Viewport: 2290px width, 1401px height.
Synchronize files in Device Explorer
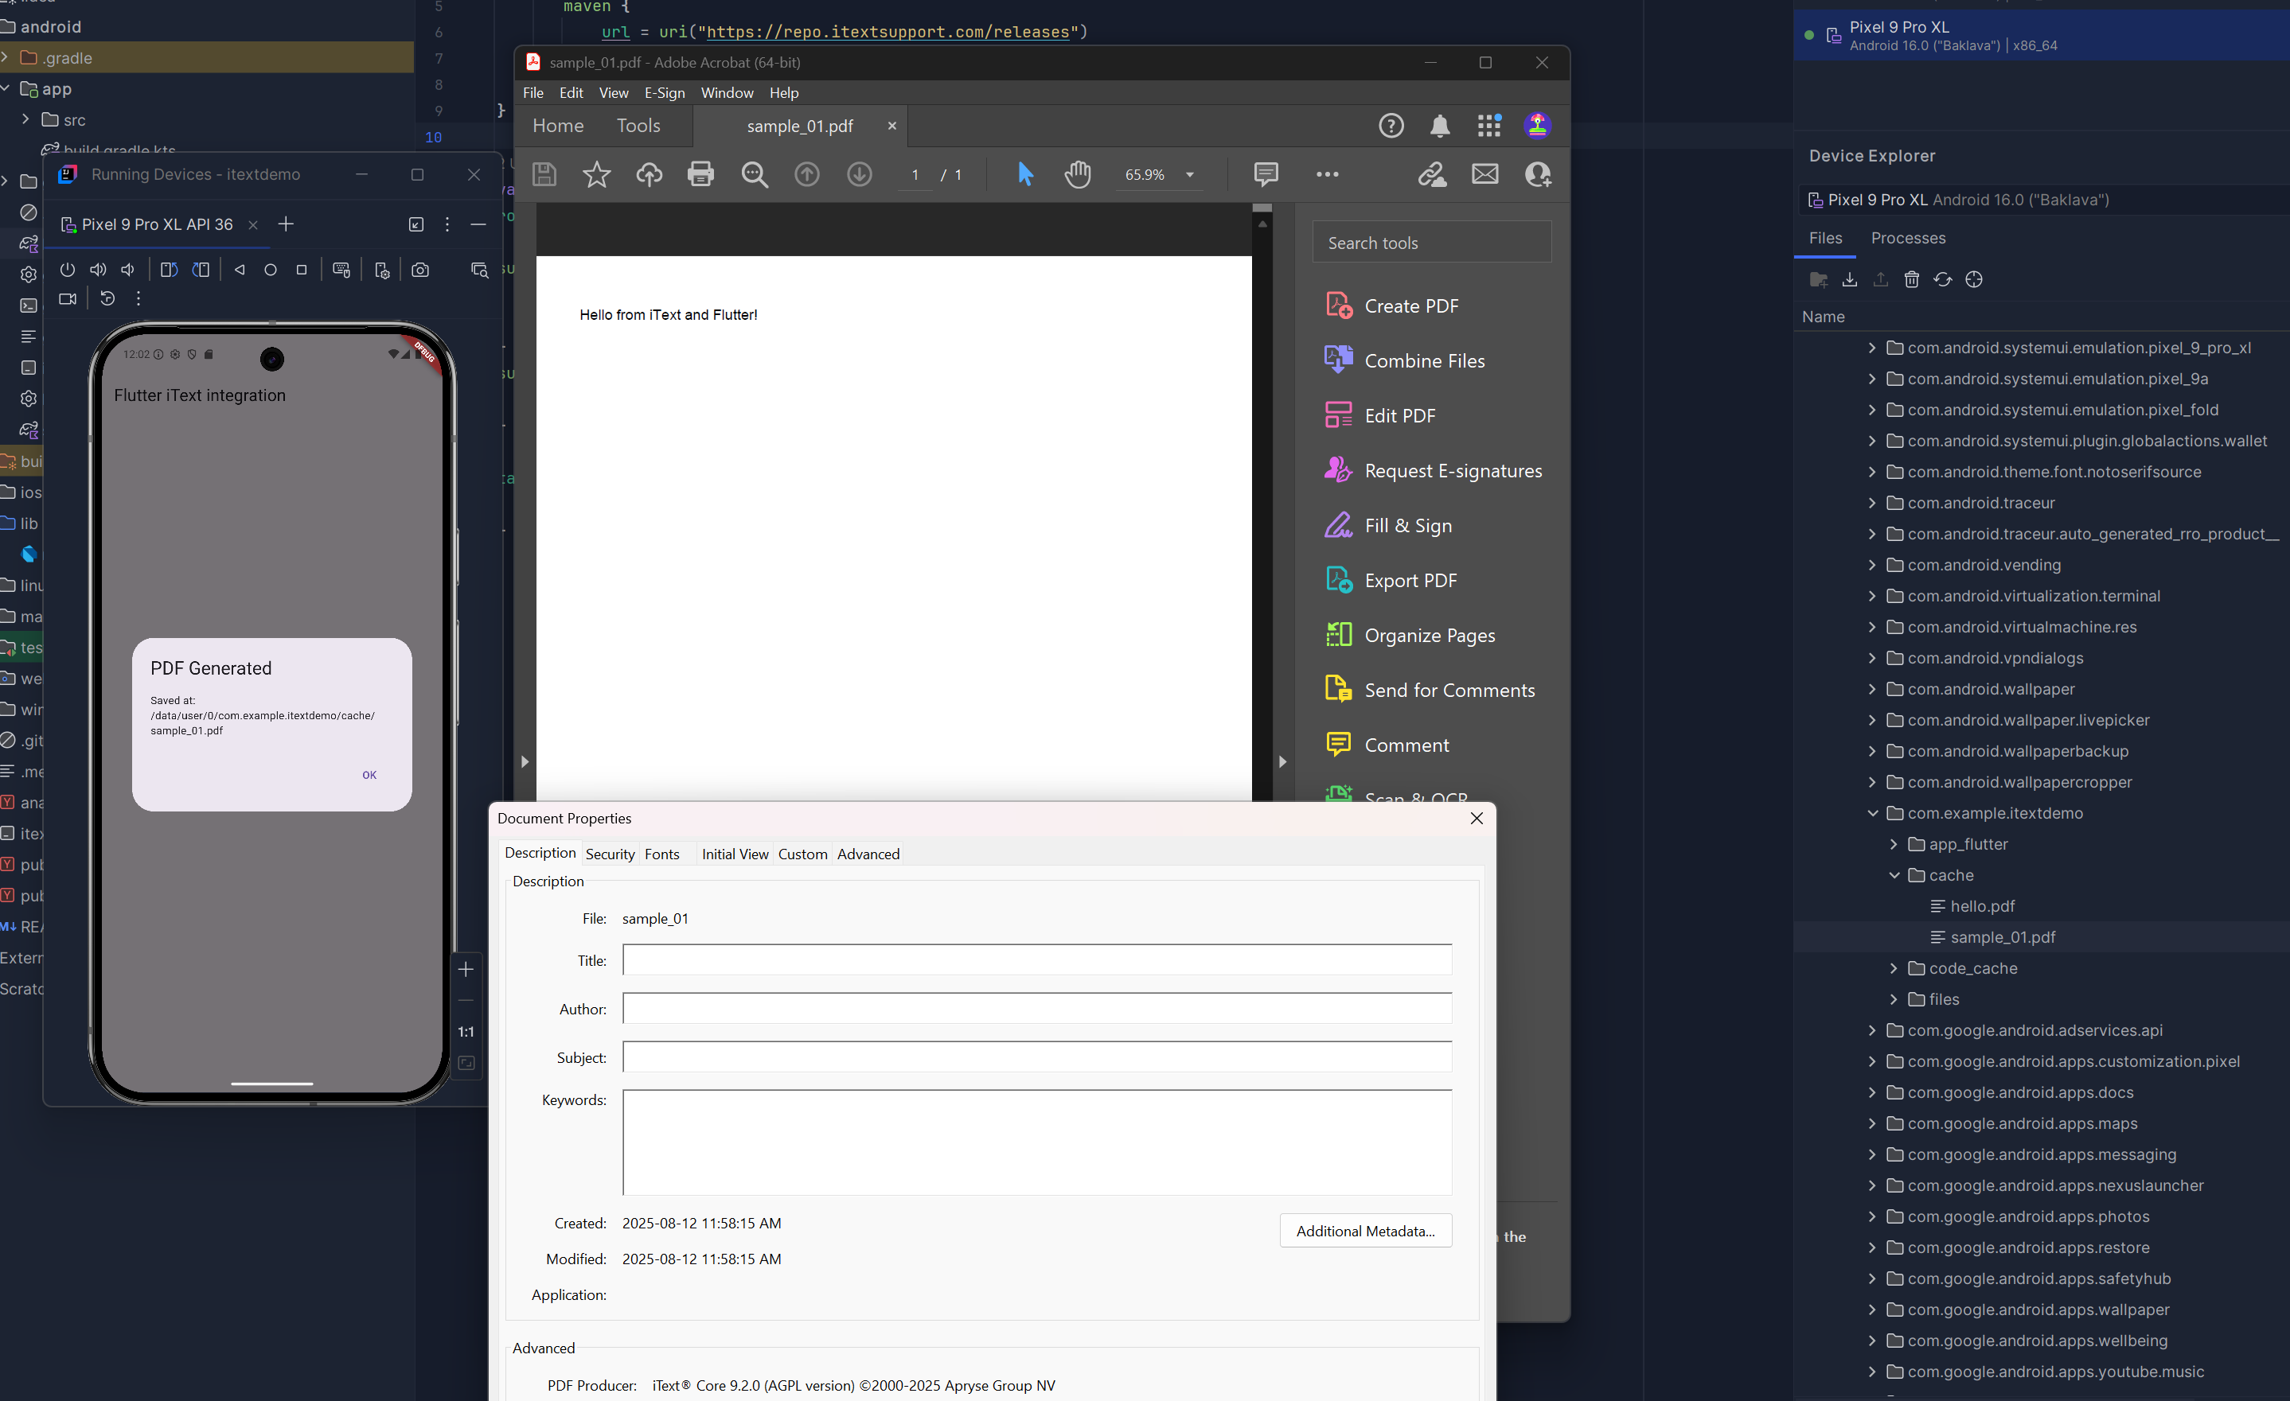click(x=1942, y=278)
